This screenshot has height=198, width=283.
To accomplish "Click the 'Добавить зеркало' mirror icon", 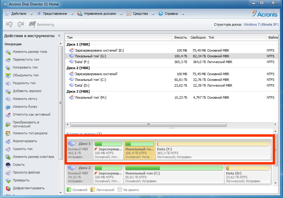I will click(8, 91).
